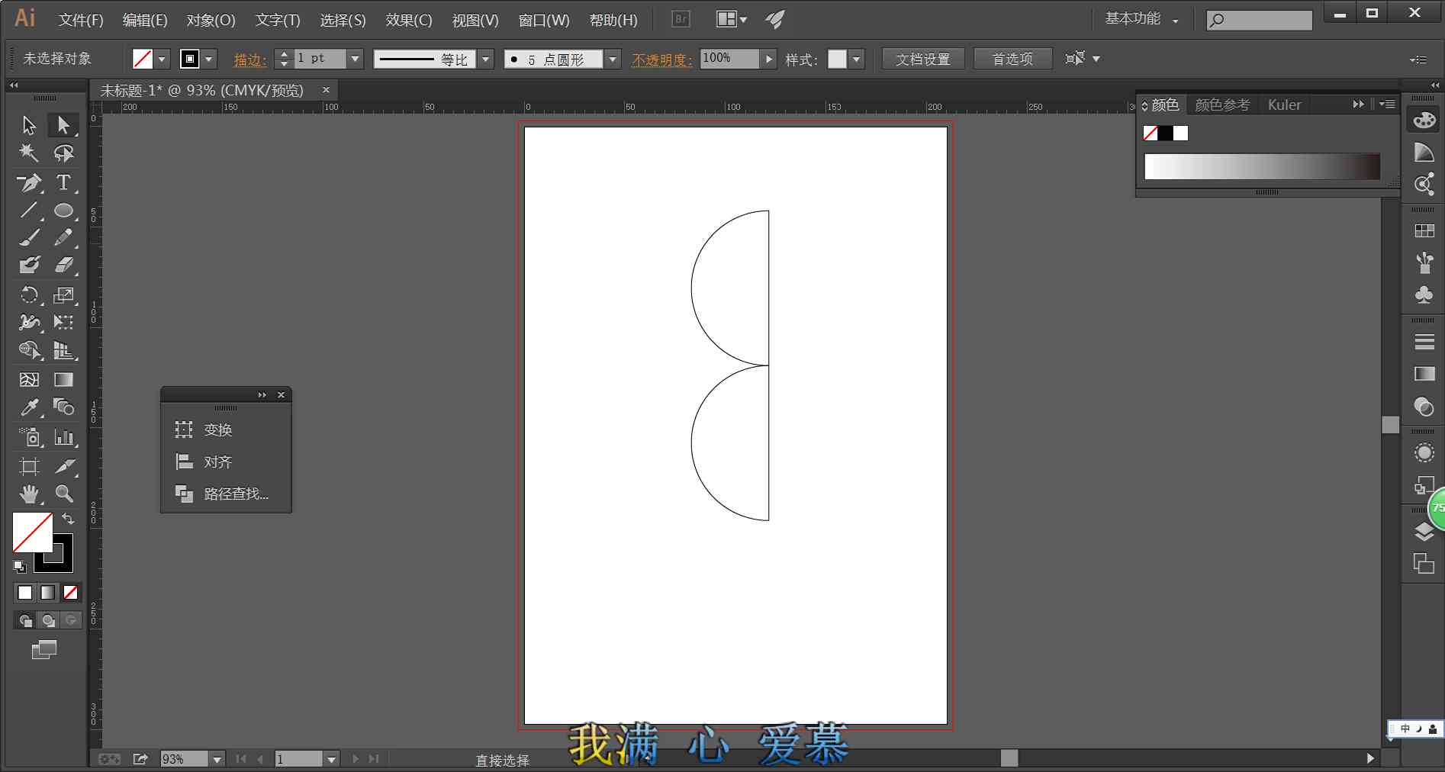1445x772 pixels.
Task: Select the Type tool
Action: (x=63, y=182)
